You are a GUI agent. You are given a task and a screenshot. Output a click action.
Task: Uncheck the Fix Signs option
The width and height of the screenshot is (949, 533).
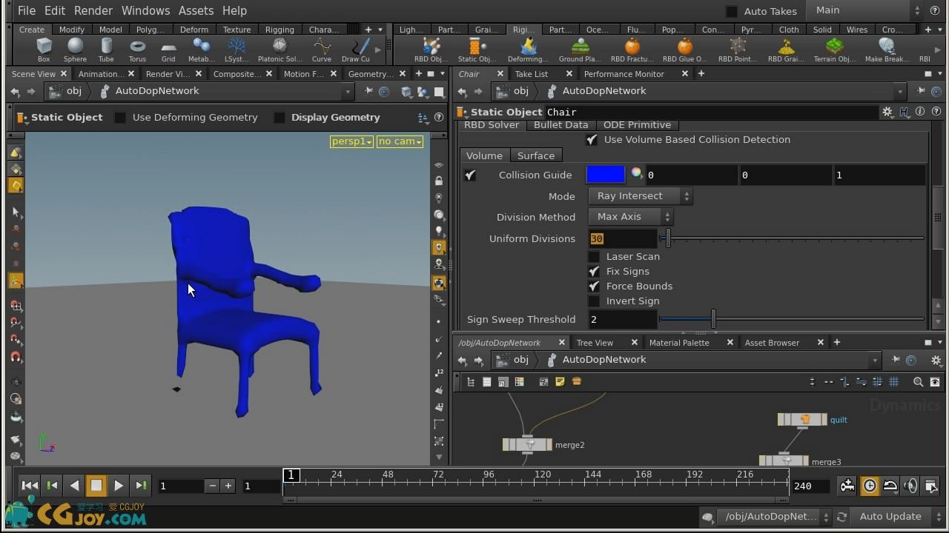(x=594, y=272)
